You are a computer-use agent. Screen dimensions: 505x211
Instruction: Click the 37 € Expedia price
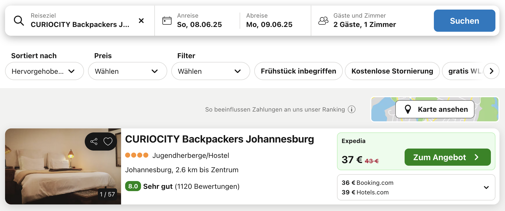coord(352,160)
